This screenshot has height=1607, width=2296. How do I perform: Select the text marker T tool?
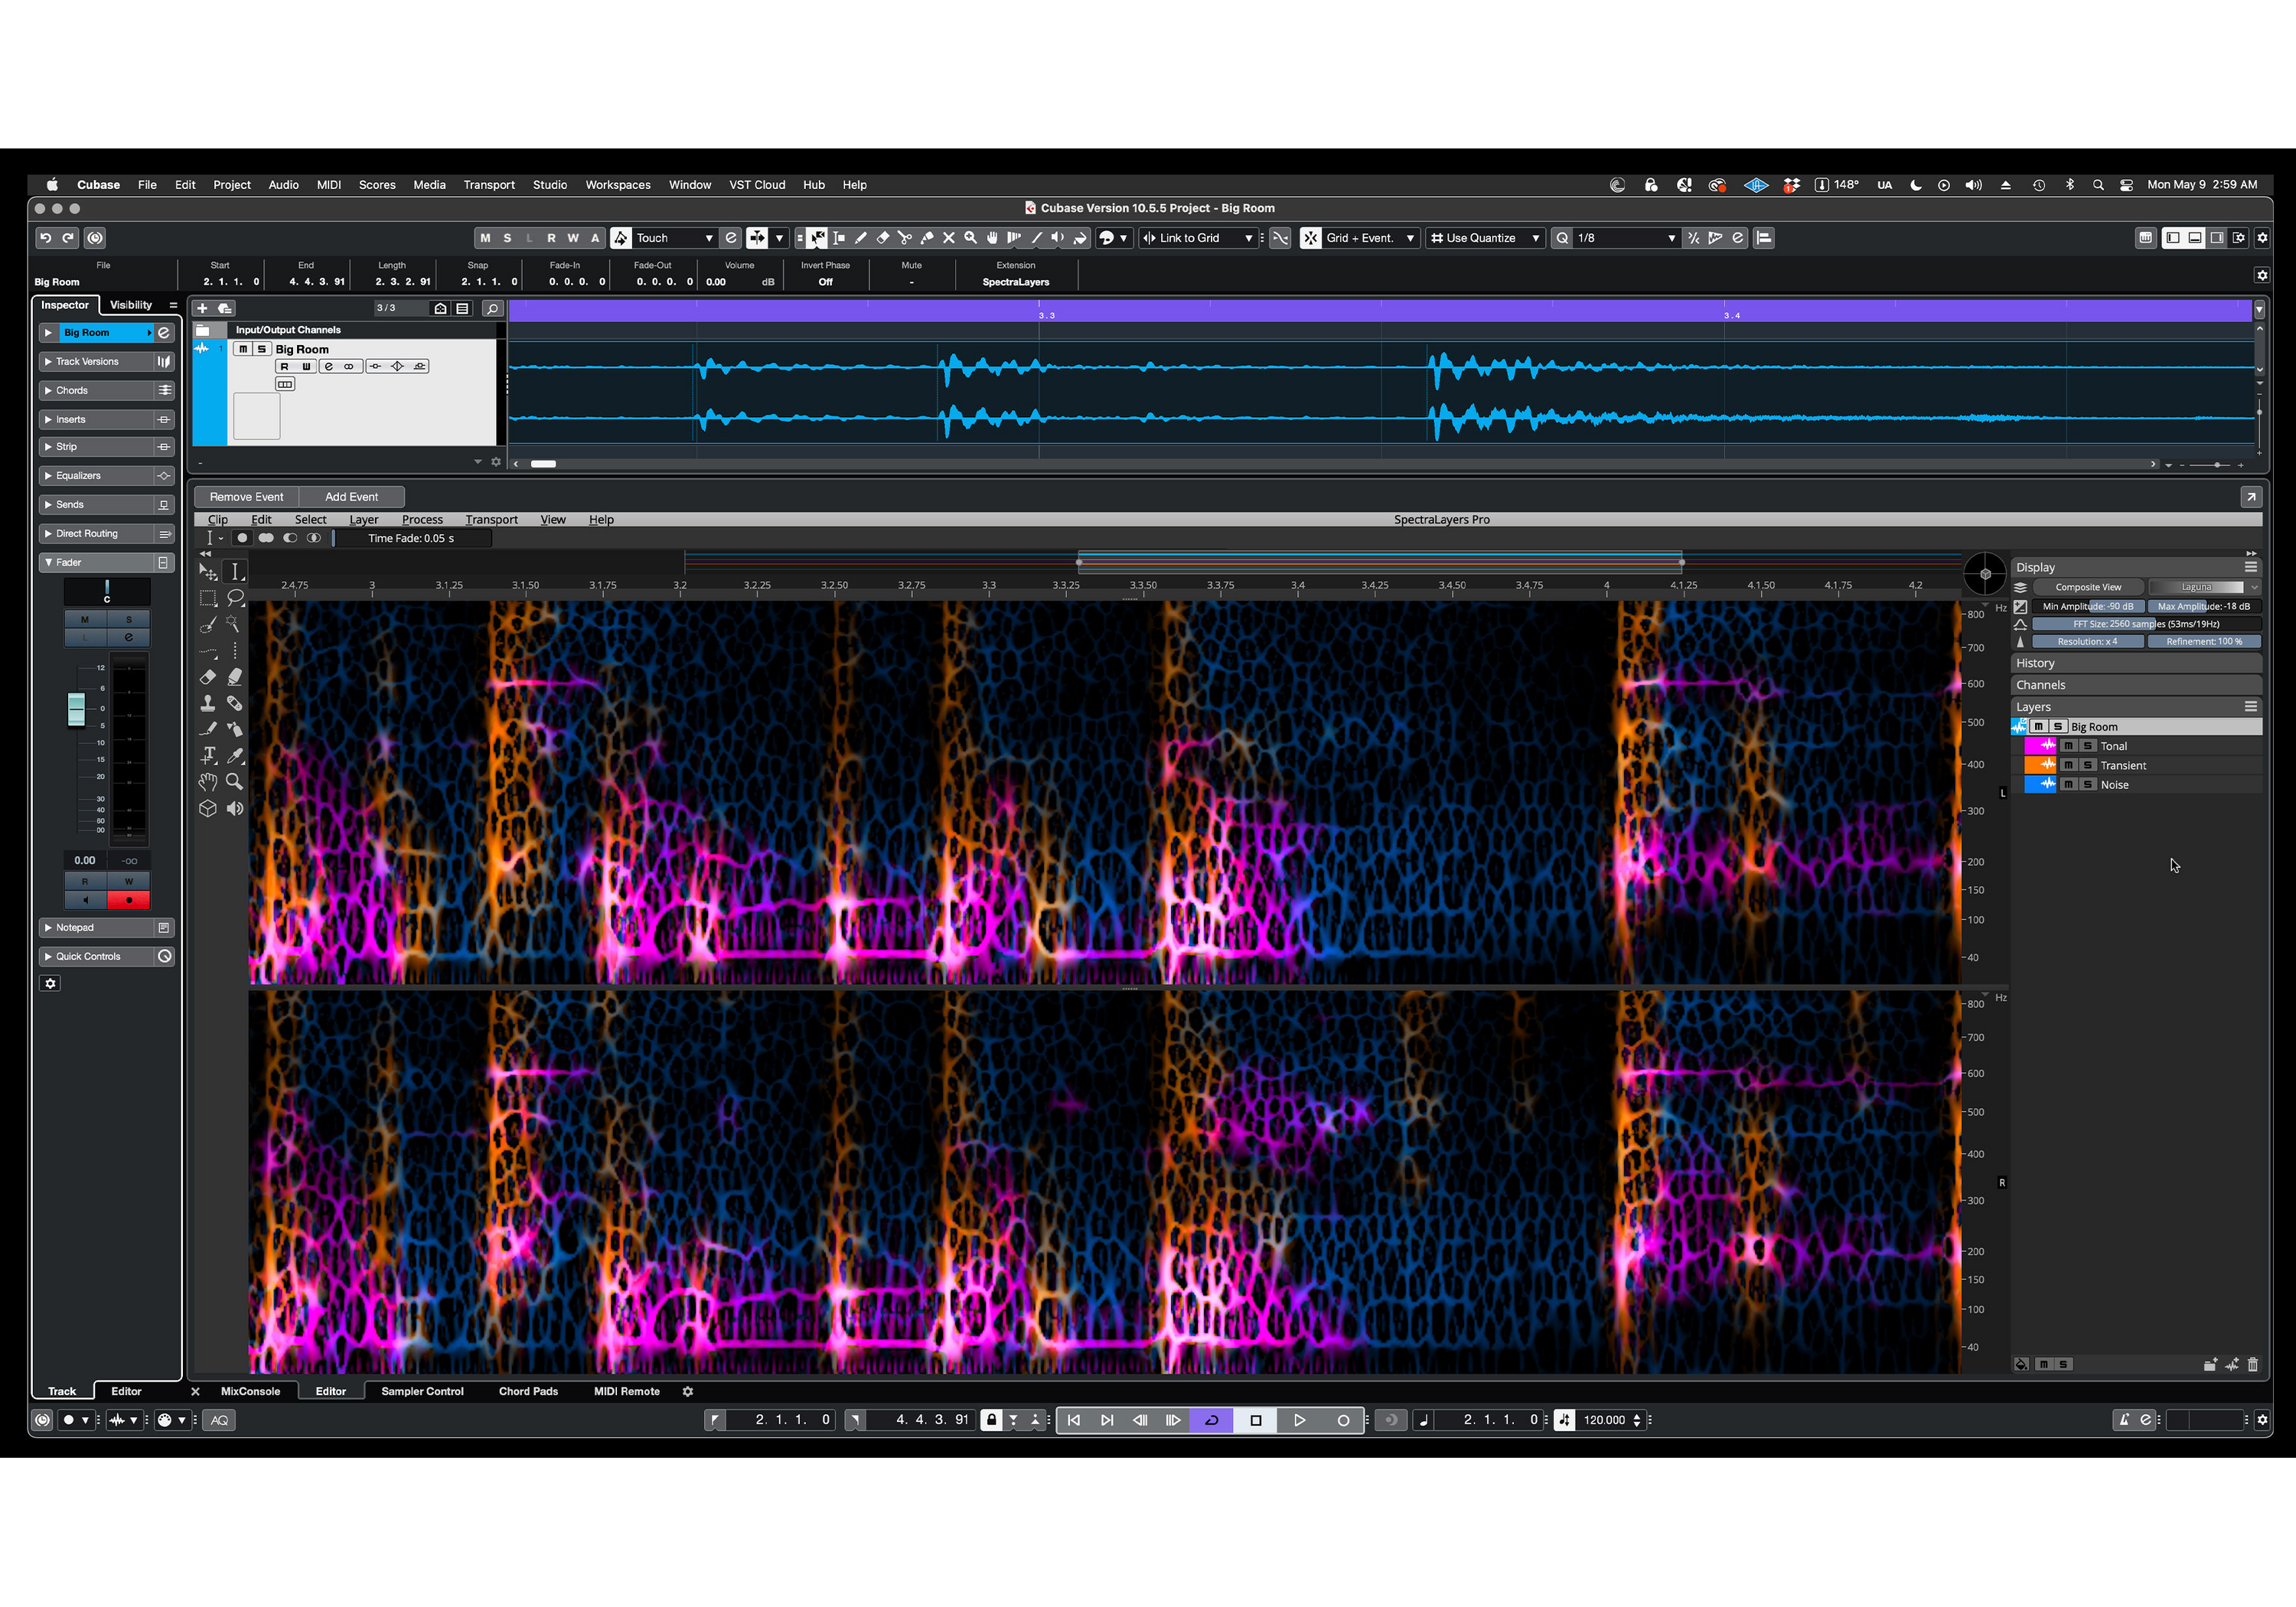[x=208, y=755]
